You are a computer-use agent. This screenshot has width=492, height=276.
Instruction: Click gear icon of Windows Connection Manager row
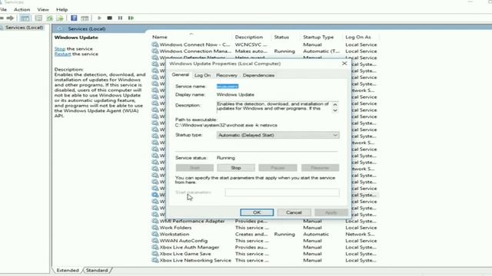[155, 51]
